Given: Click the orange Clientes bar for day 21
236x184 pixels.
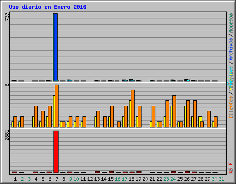Looking at the screenshot, I should tap(153, 116).
